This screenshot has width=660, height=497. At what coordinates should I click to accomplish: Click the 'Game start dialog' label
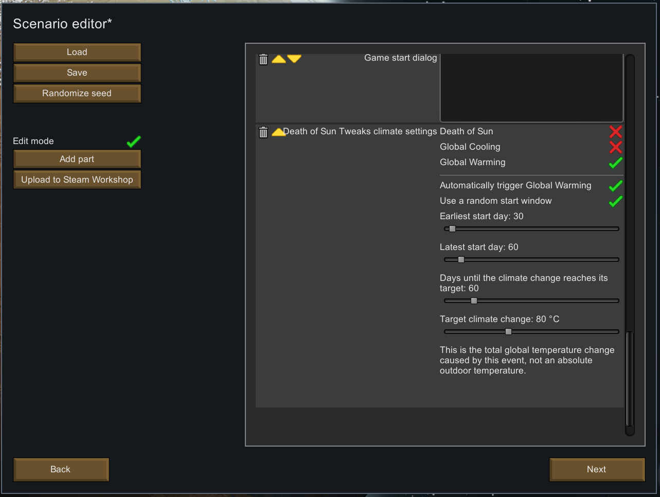pos(401,58)
